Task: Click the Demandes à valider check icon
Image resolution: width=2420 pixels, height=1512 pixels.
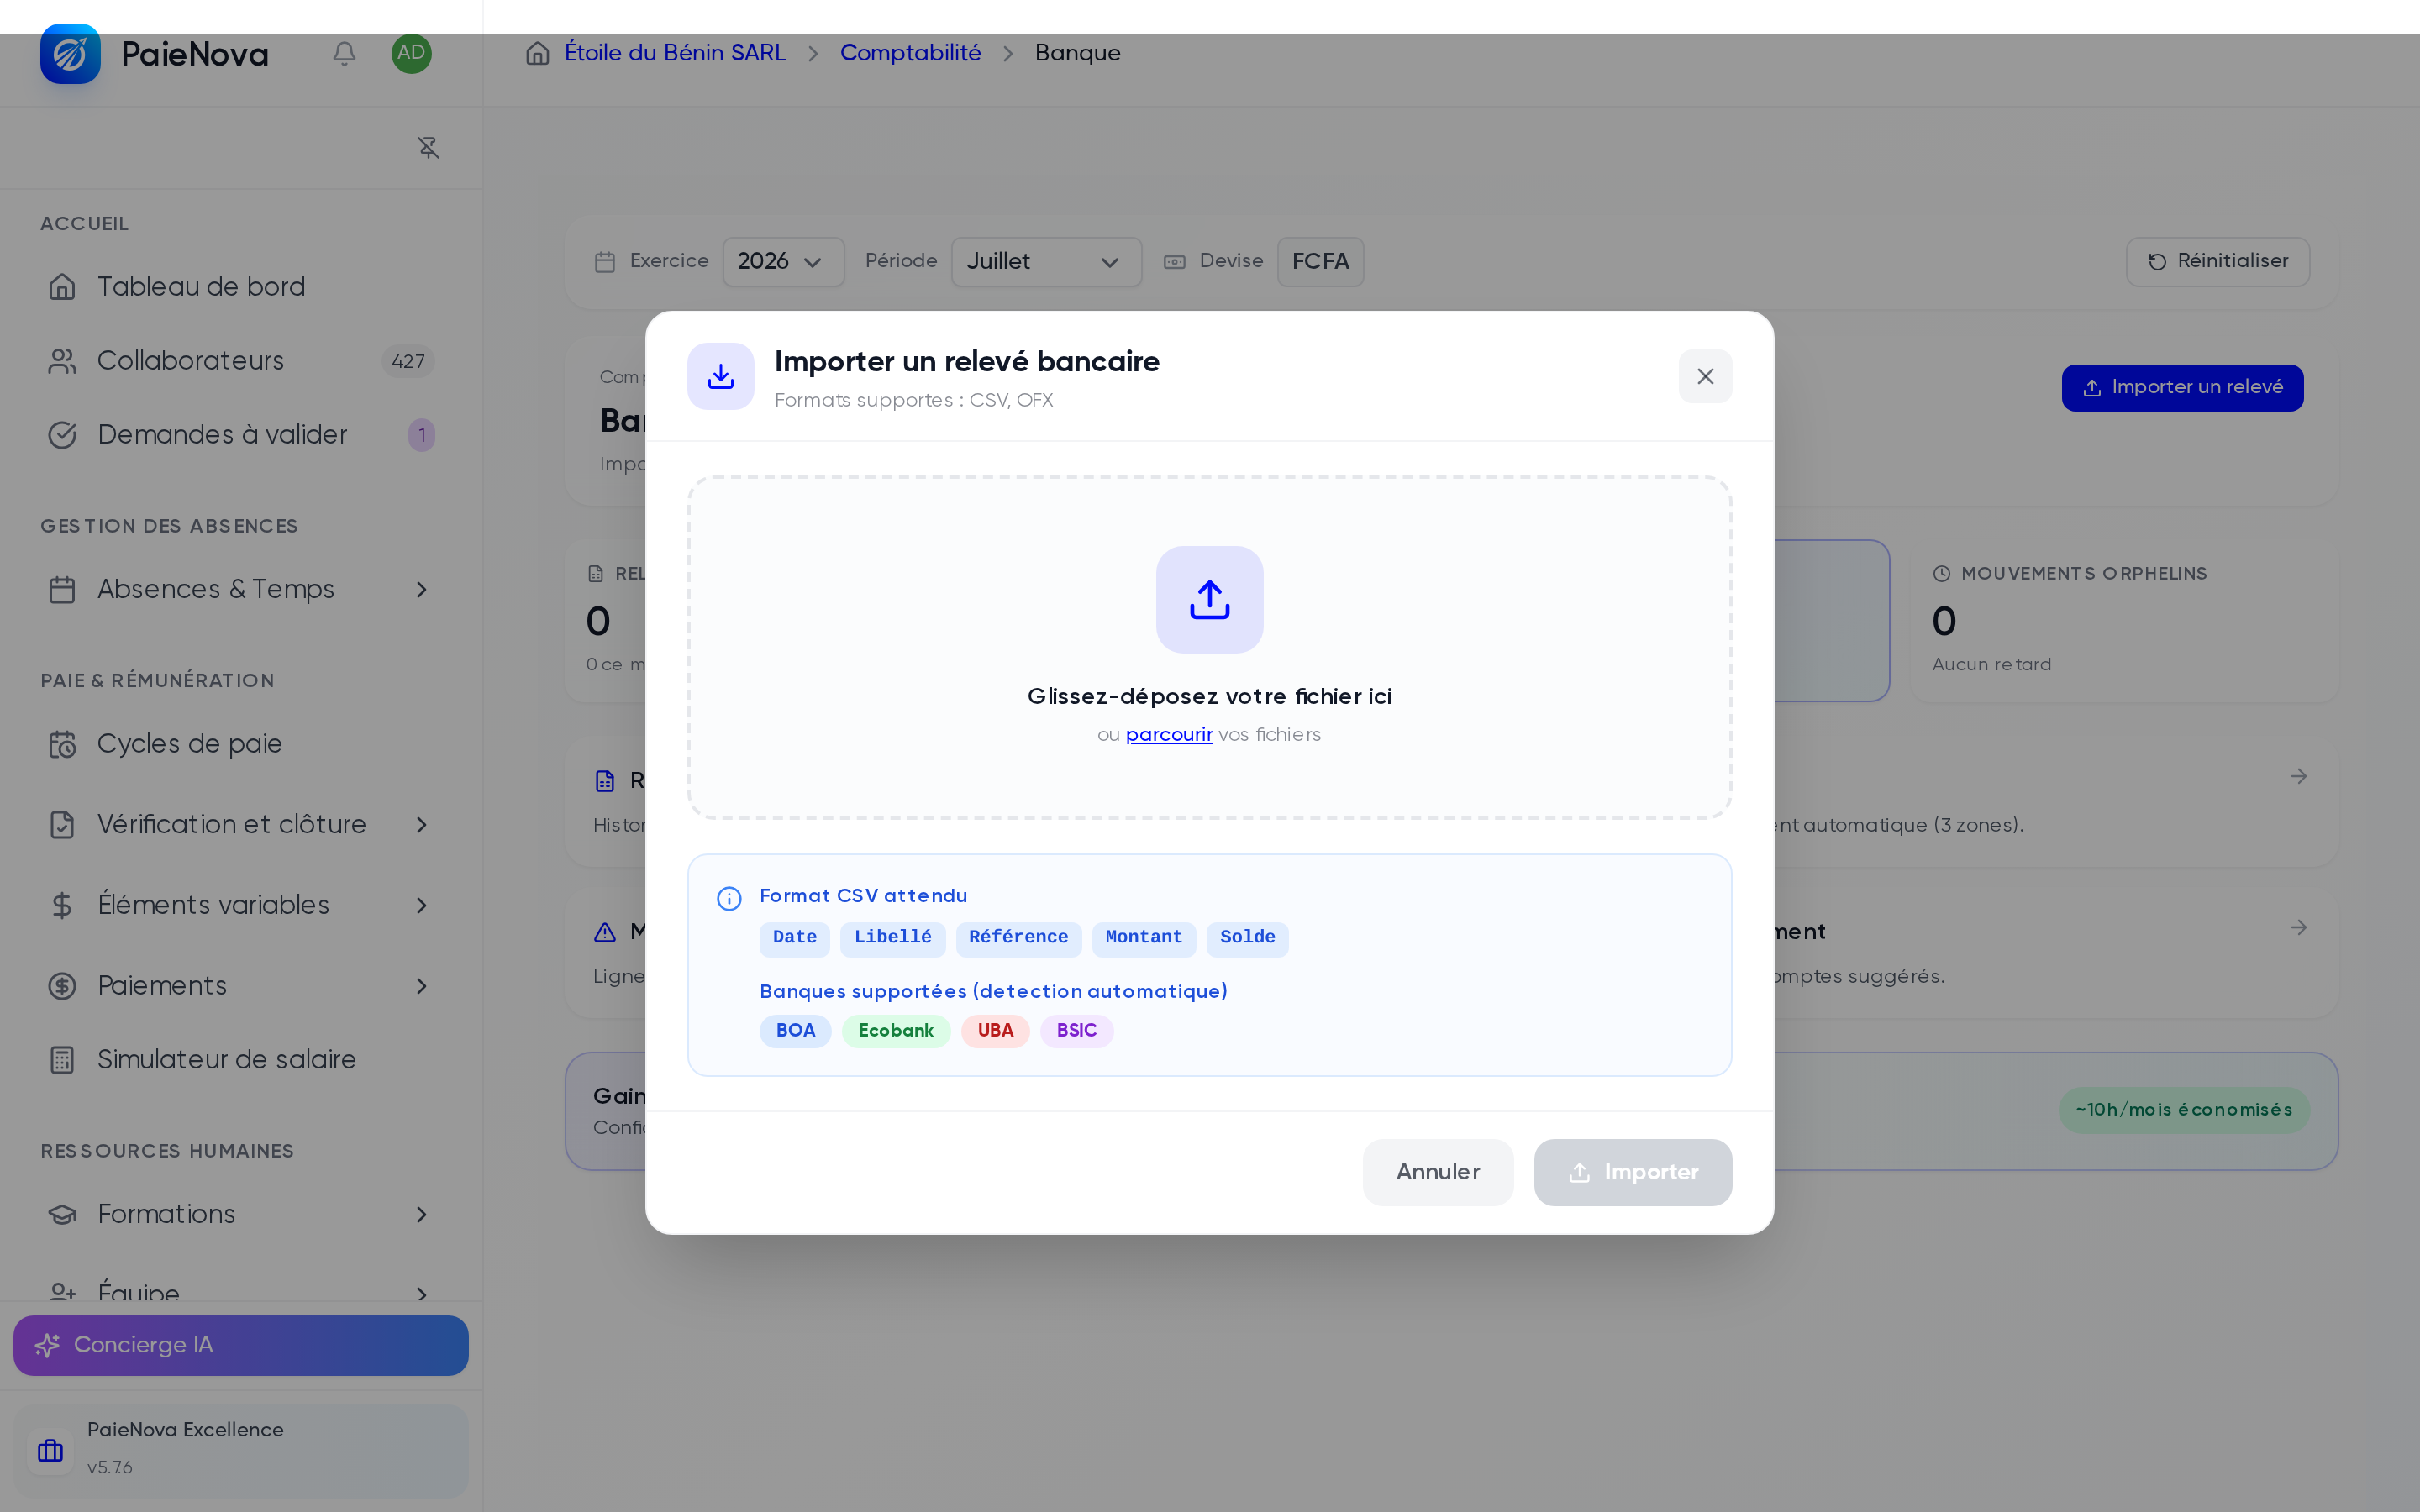Action: pyautogui.click(x=62, y=435)
